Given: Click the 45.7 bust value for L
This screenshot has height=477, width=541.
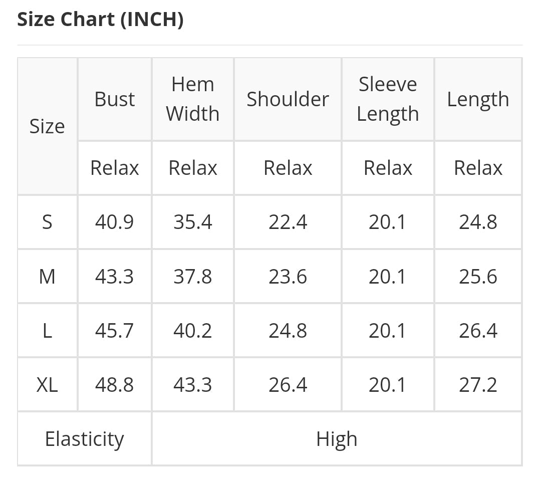Looking at the screenshot, I should pos(115,331).
